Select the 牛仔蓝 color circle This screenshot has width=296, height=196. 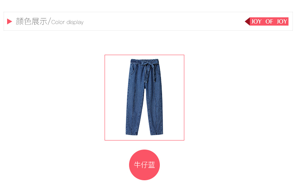click(x=144, y=165)
